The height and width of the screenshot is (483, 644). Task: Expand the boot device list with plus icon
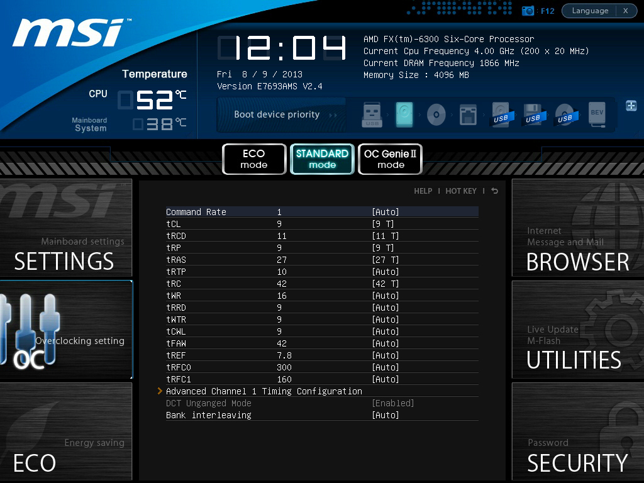click(x=631, y=106)
